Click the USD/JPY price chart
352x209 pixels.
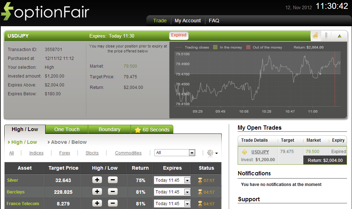tap(258, 79)
